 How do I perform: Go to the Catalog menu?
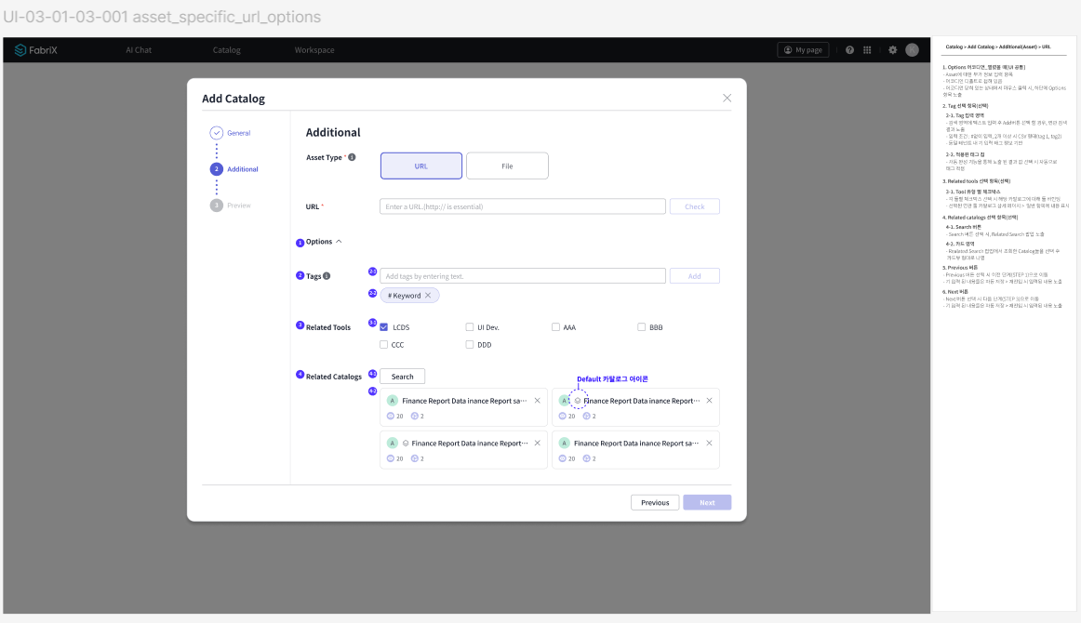pos(226,49)
